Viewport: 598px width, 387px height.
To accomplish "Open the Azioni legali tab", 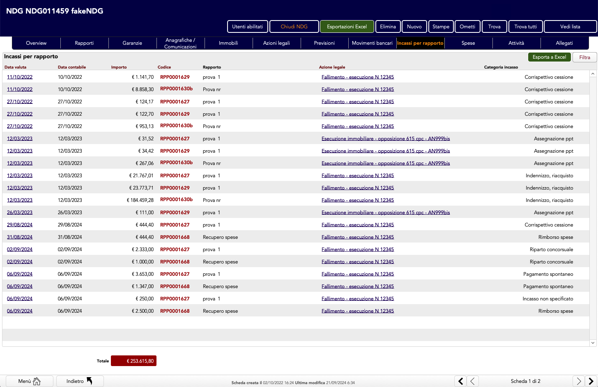I will (x=276, y=43).
